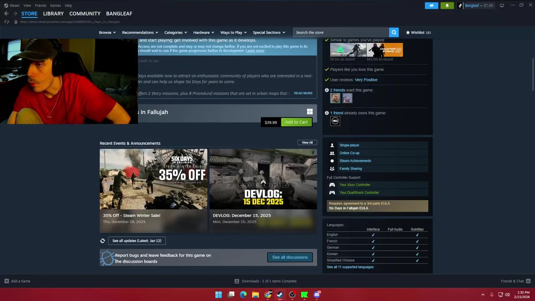Open Microsoft Edge from taskbar
This screenshot has height=301, width=535.
click(243, 295)
